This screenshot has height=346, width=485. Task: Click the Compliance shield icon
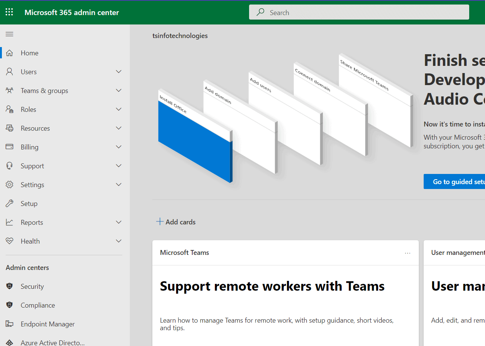pos(9,305)
